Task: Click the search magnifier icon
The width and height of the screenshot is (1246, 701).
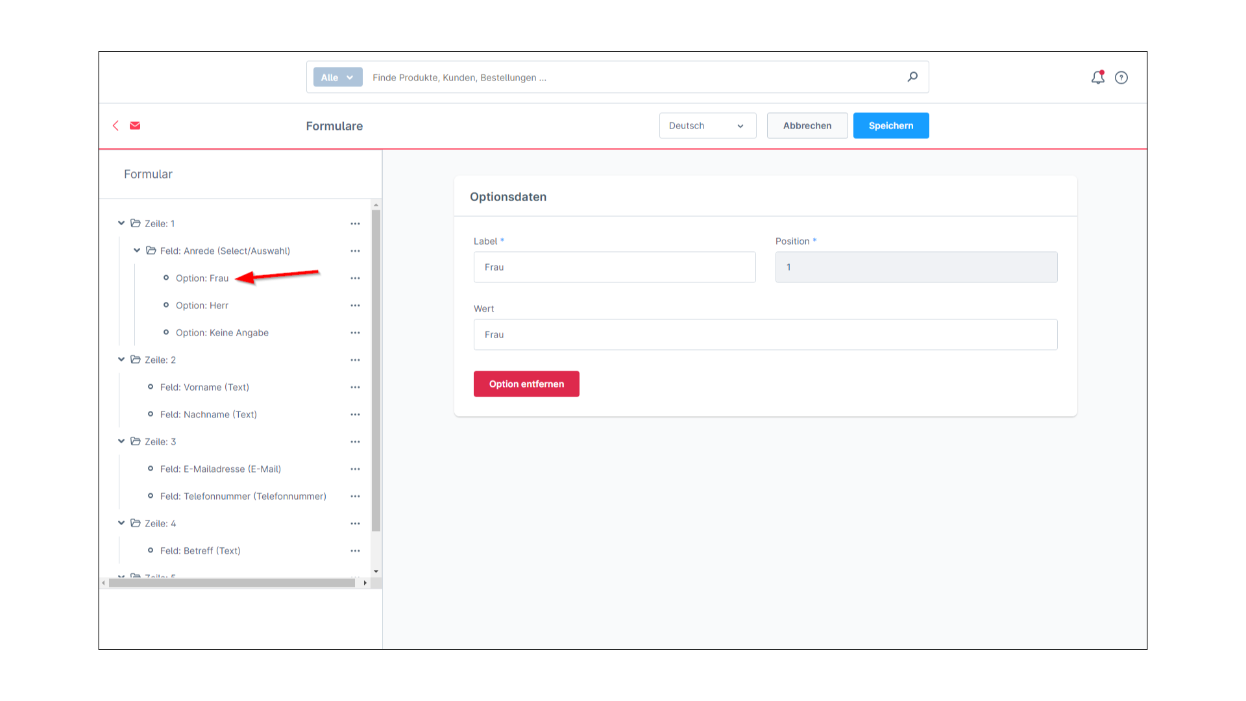Action: click(912, 77)
